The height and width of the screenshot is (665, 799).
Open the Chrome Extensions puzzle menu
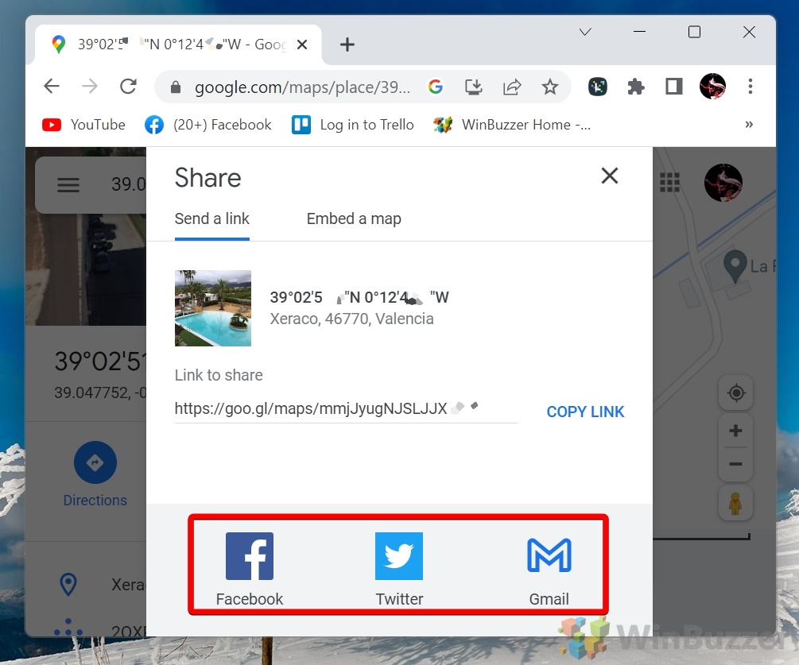pos(635,87)
